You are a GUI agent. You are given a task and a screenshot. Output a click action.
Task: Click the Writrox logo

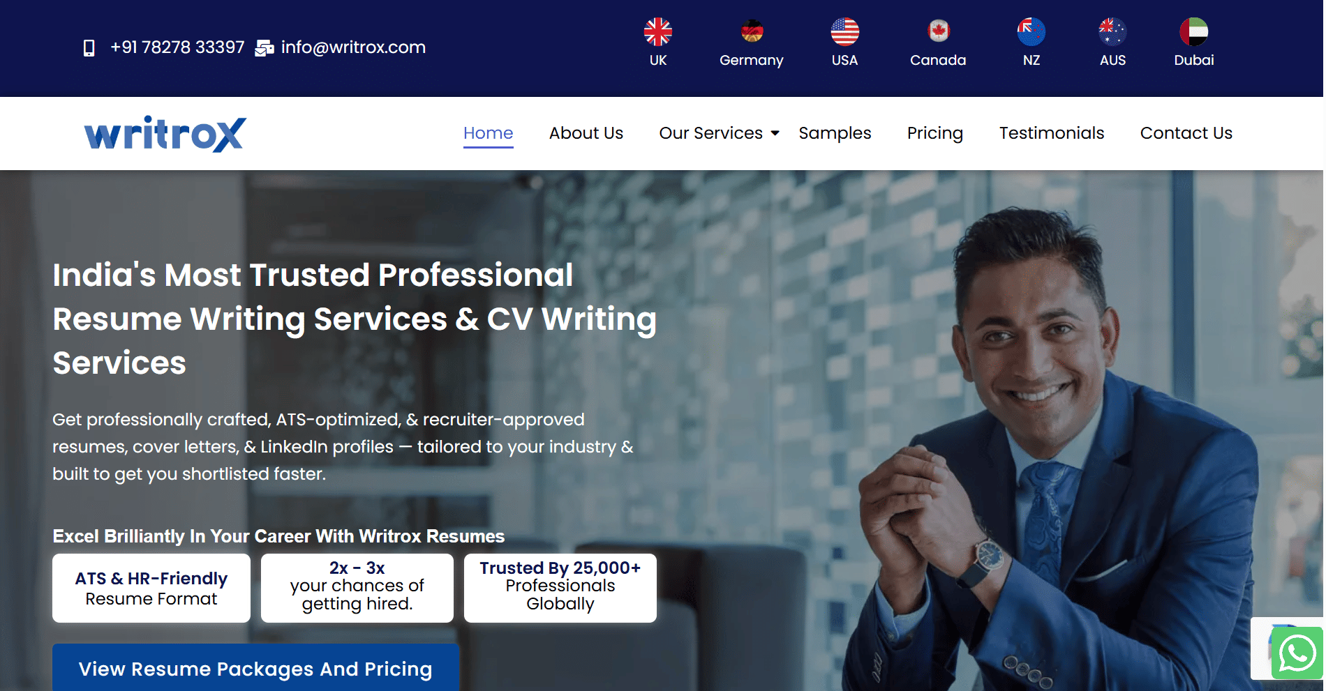(165, 134)
